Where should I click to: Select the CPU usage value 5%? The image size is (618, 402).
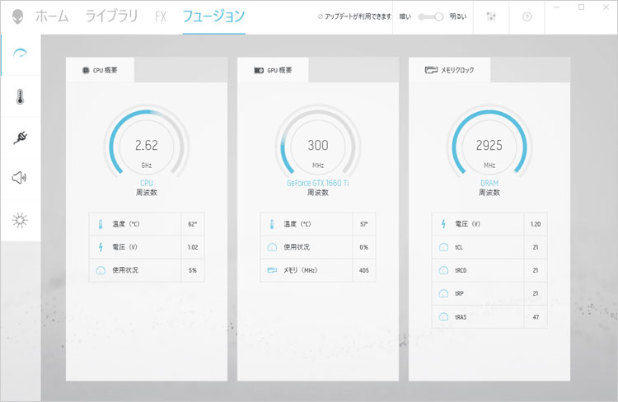(192, 270)
